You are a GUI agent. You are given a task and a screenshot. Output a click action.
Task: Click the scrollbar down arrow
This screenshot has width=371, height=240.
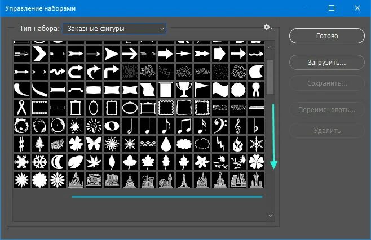(x=271, y=216)
